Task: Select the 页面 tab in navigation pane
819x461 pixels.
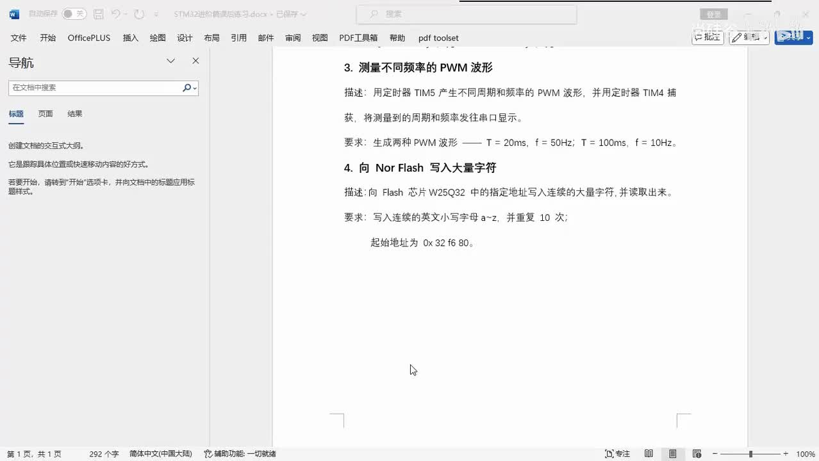Action: pos(45,114)
